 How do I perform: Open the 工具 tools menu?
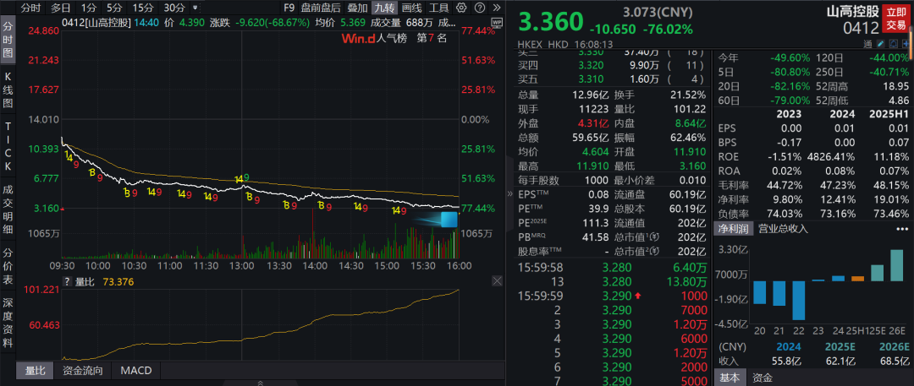439,8
